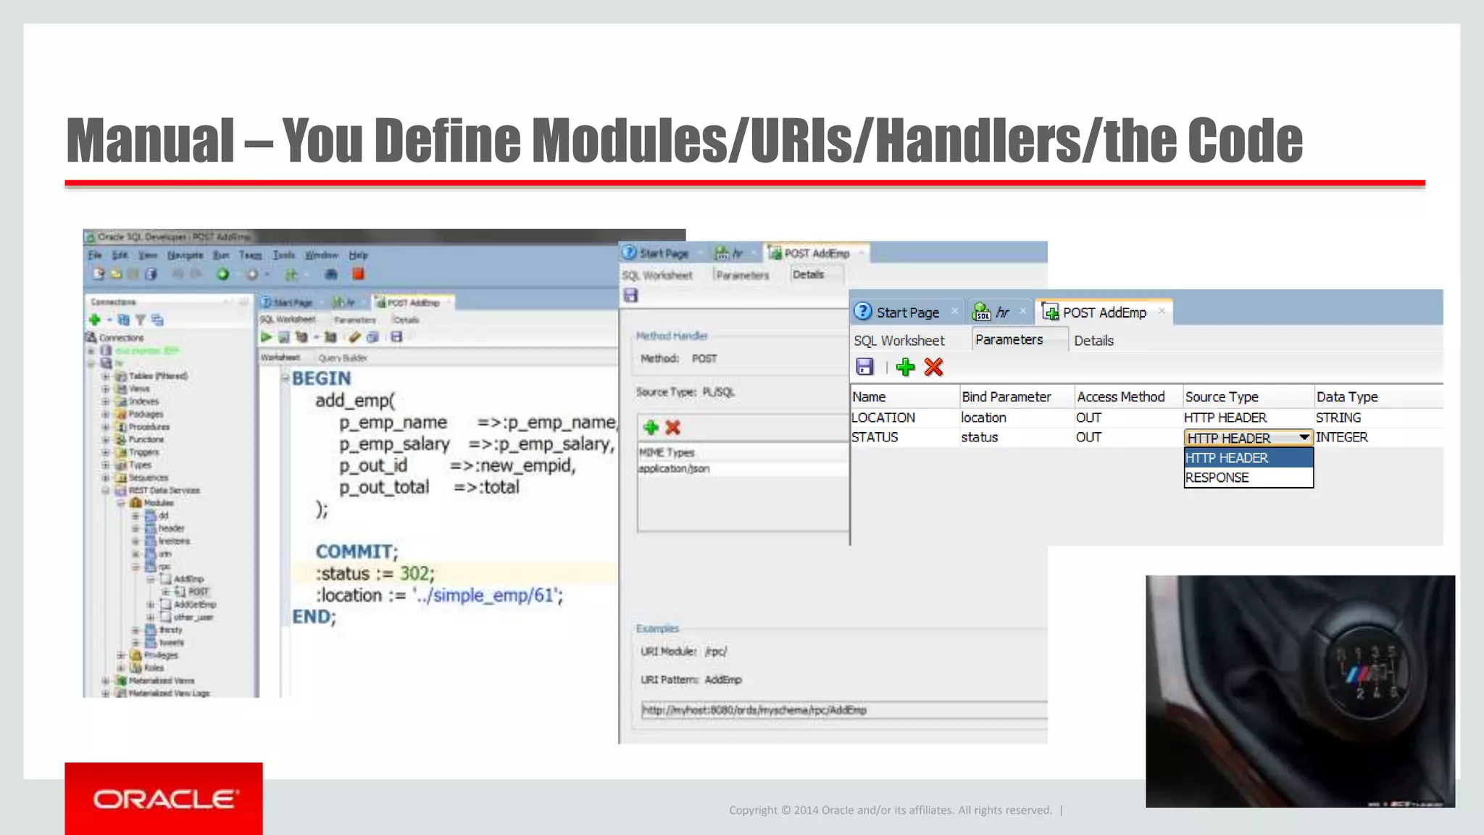Viewport: 1484px width, 835px height.
Task: Switch to Details tab in front window
Action: point(1093,341)
